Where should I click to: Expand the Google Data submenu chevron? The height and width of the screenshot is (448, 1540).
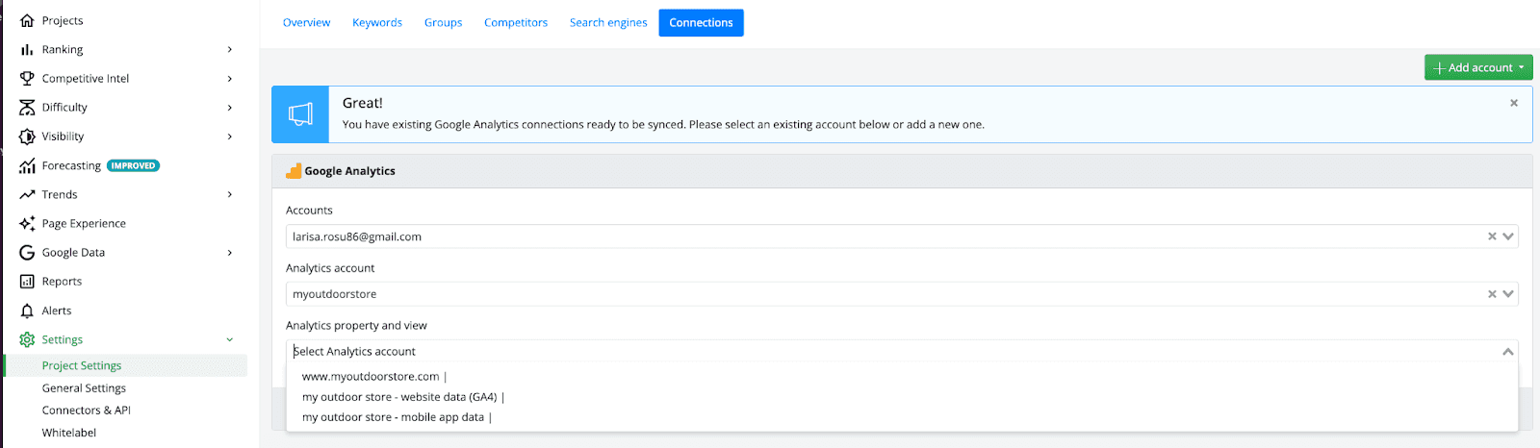pyautogui.click(x=230, y=252)
